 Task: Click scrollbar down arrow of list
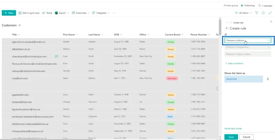coord(220,137)
